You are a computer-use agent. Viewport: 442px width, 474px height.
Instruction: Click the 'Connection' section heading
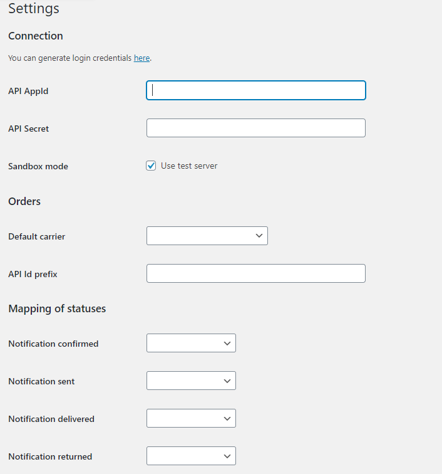(36, 36)
